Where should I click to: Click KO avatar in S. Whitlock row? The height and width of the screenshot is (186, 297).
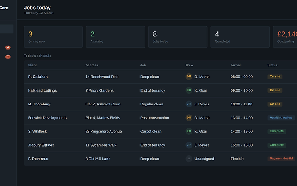click(189, 131)
